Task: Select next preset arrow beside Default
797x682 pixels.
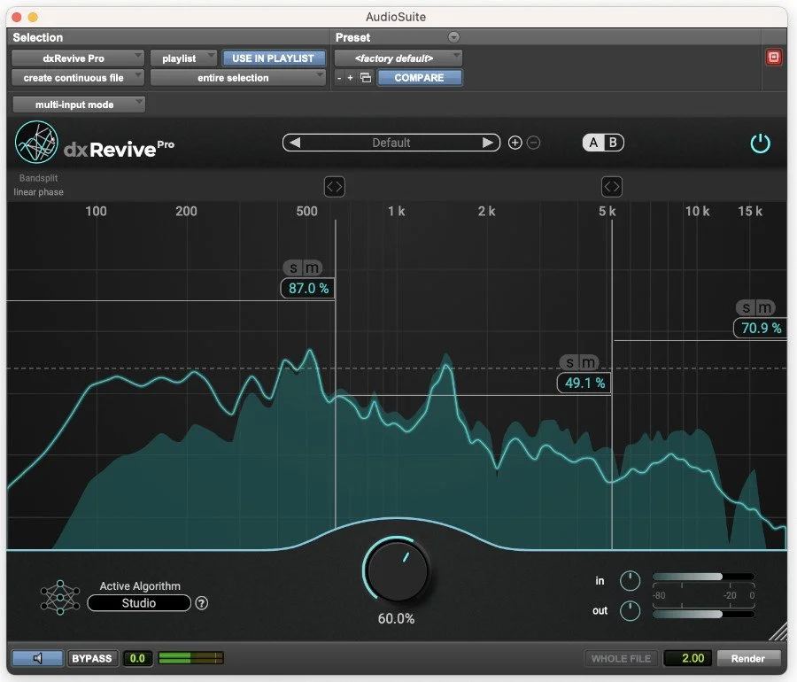Action: coord(487,143)
